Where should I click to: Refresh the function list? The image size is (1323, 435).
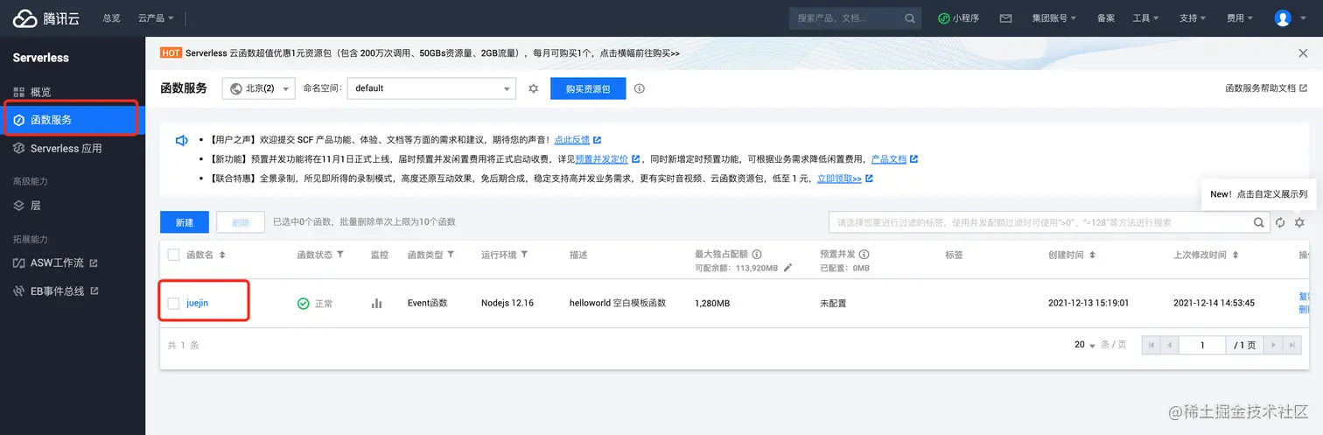coord(1280,222)
